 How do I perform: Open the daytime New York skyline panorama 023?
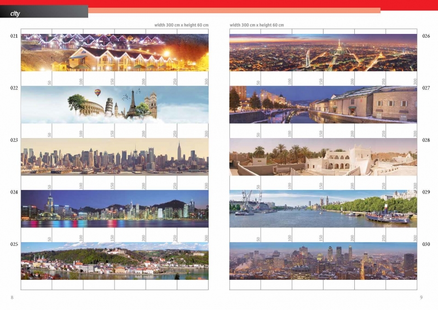point(114,157)
